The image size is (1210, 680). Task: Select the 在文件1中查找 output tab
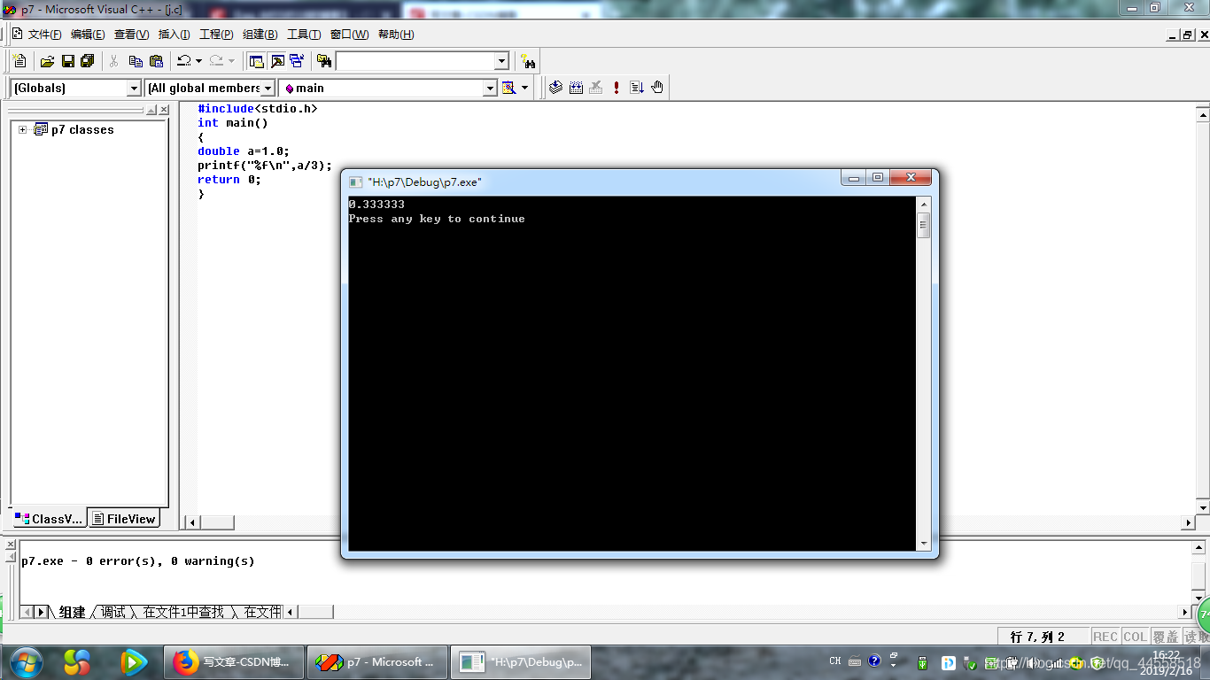[x=183, y=612]
